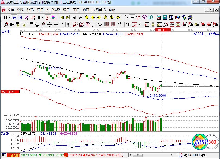Open the 日 period dropdown arrow

click(9, 17)
